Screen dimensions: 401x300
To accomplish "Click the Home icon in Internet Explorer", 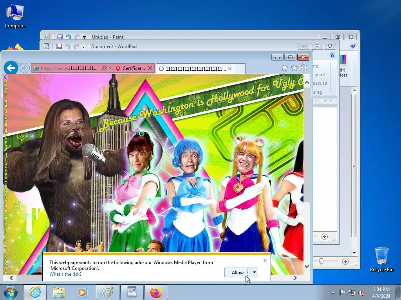I will 284,68.
